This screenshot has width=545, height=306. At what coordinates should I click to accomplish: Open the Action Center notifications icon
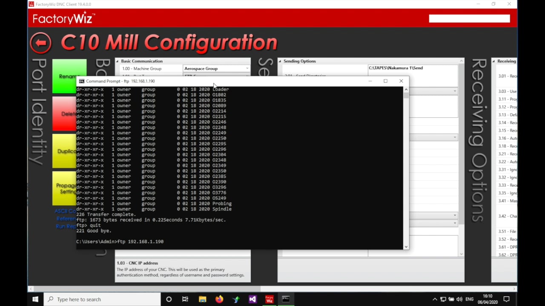pos(506,299)
